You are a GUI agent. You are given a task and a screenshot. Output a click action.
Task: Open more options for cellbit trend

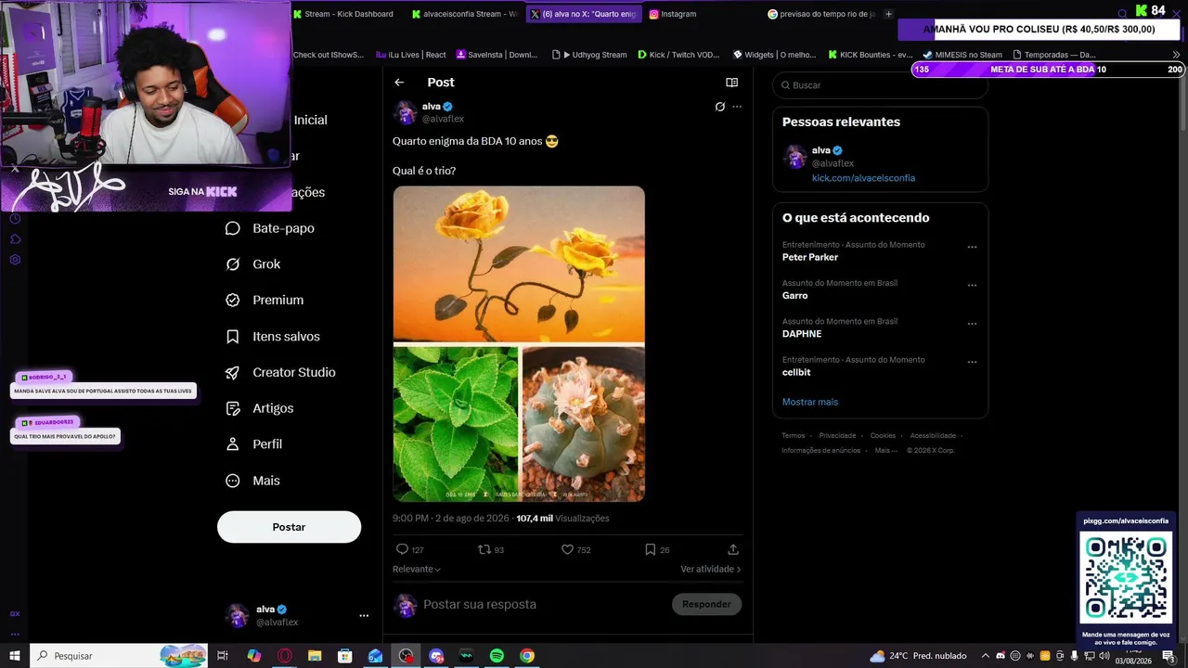[972, 363]
